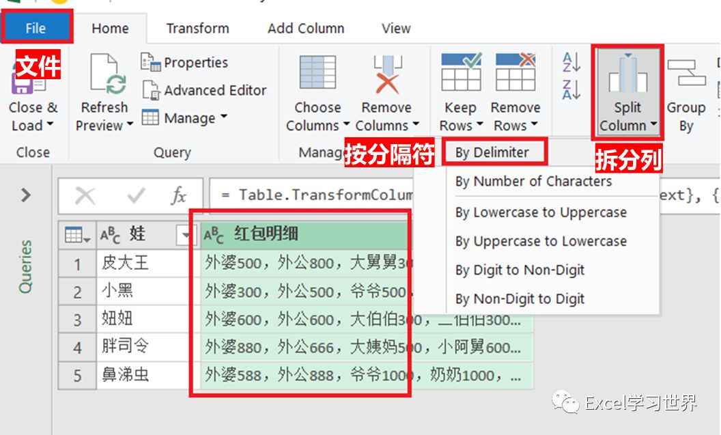This screenshot has height=435, width=721.
Task: Open query Properties
Action: [x=184, y=62]
